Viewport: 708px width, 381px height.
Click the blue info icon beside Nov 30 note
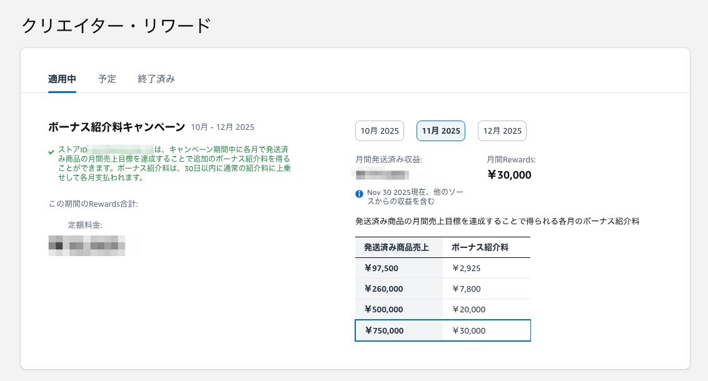(359, 193)
